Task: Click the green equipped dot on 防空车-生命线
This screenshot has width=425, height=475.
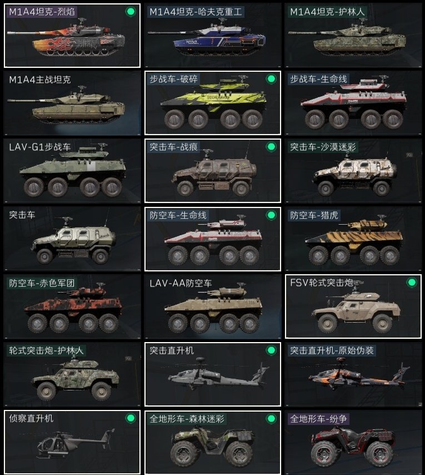Action: coord(271,215)
